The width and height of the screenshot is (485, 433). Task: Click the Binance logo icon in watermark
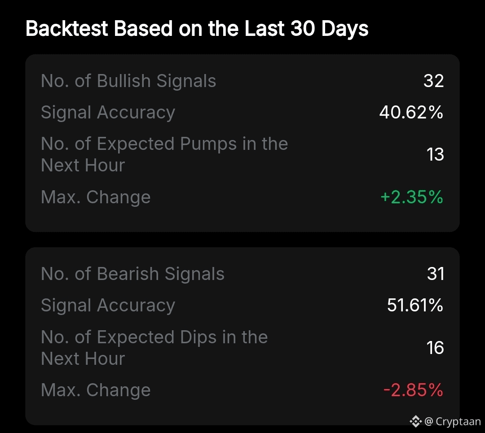415,421
